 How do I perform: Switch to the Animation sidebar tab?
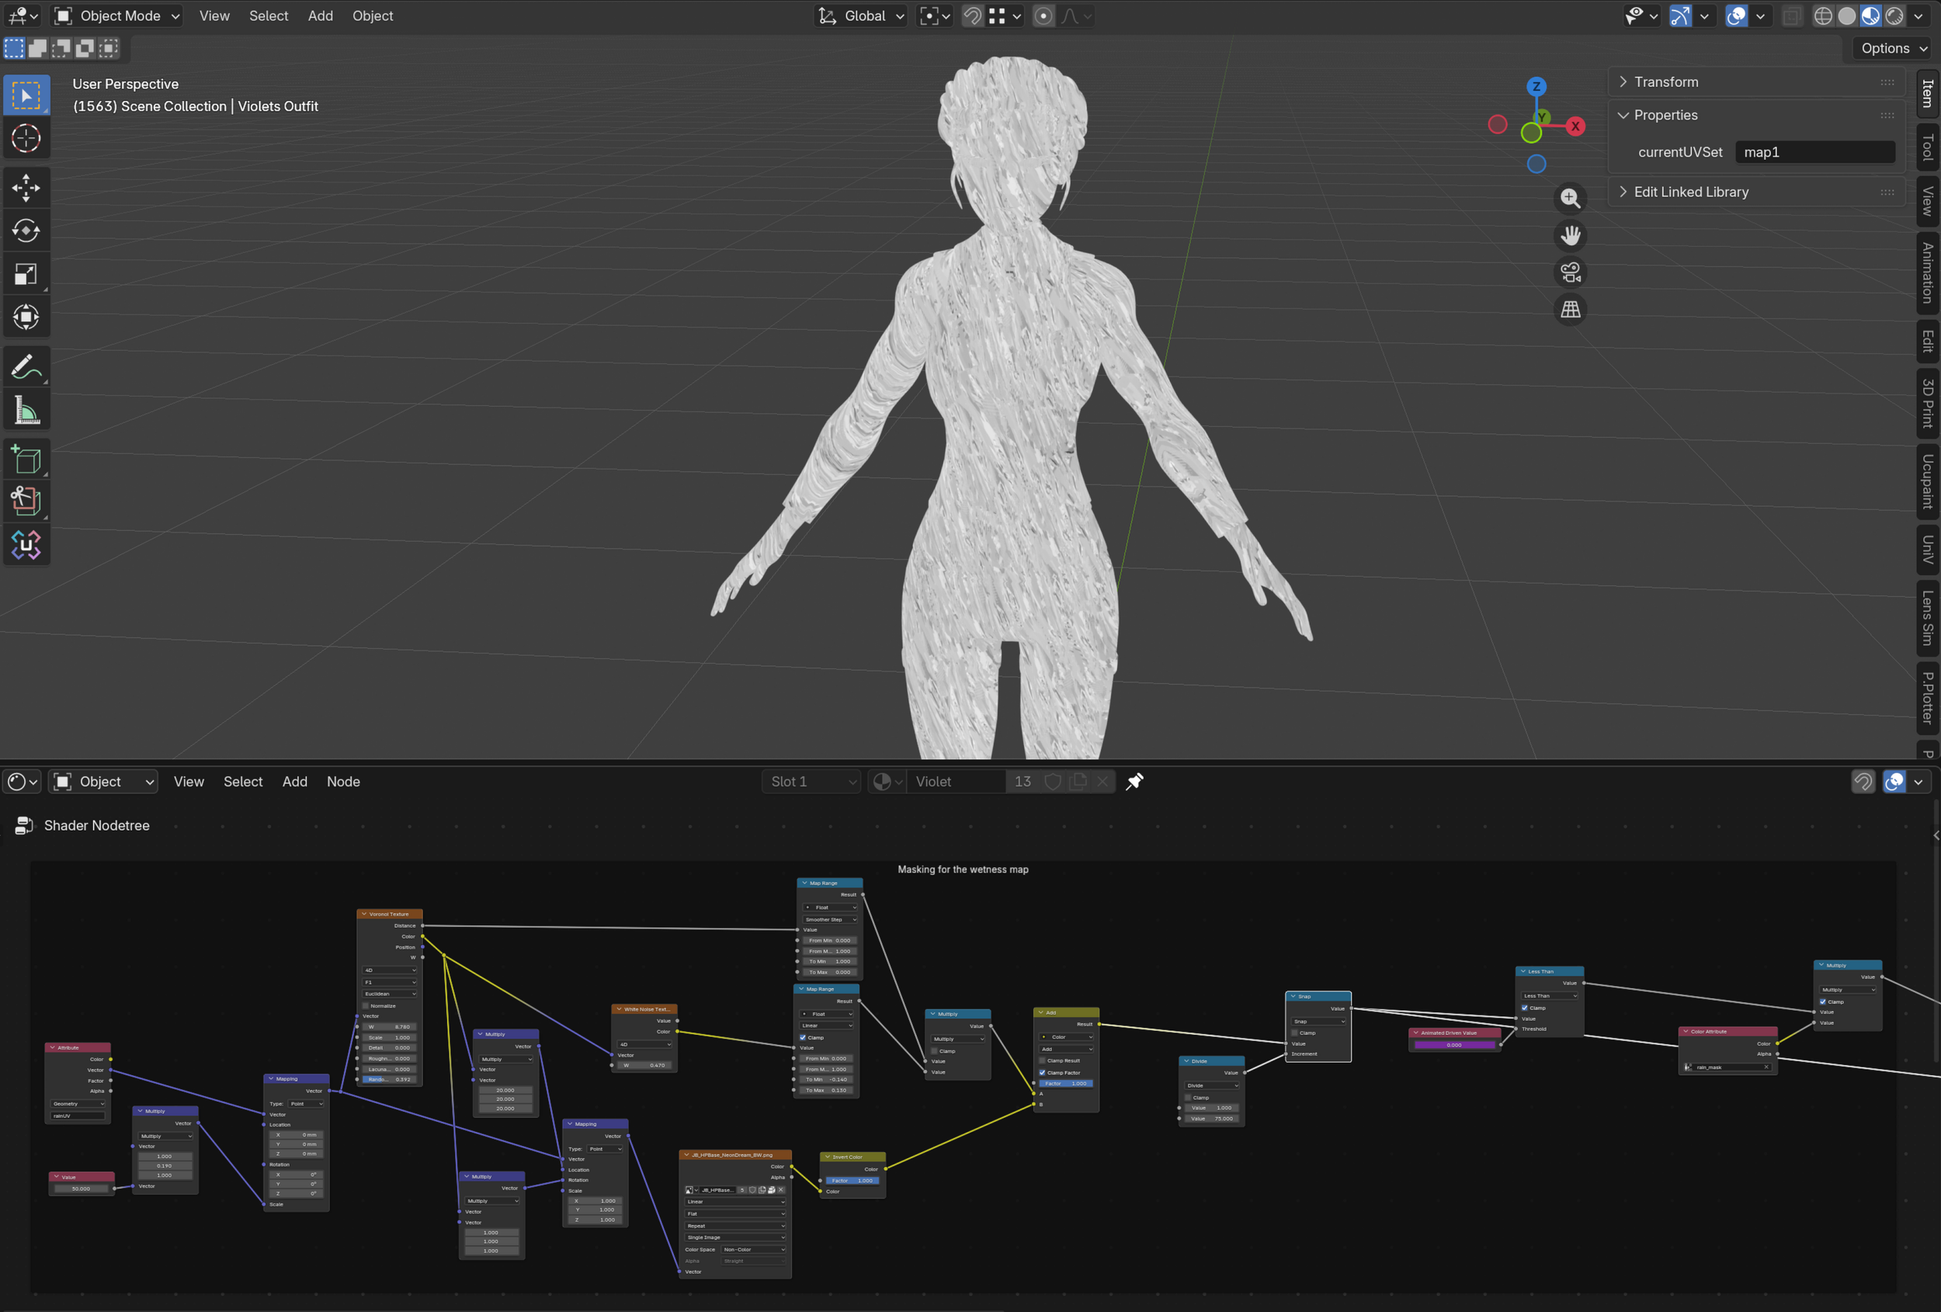coord(1927,273)
